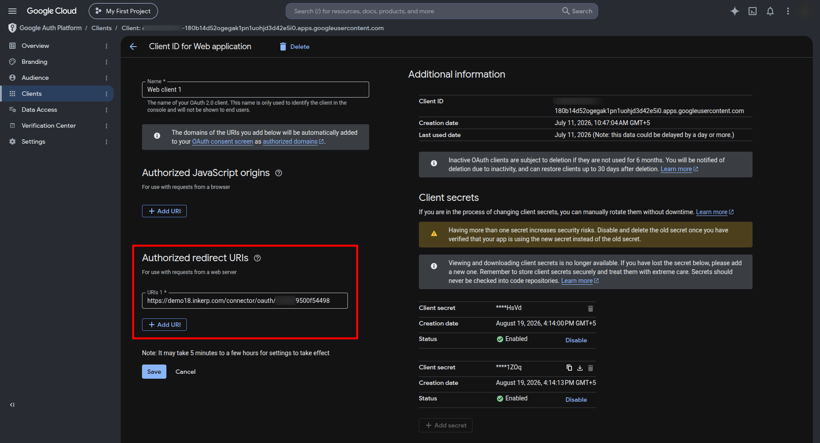Open Branding in the sidebar
820x443 pixels.
35,62
